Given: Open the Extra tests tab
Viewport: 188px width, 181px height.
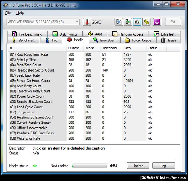Looking at the screenshot, I should (x=164, y=34).
